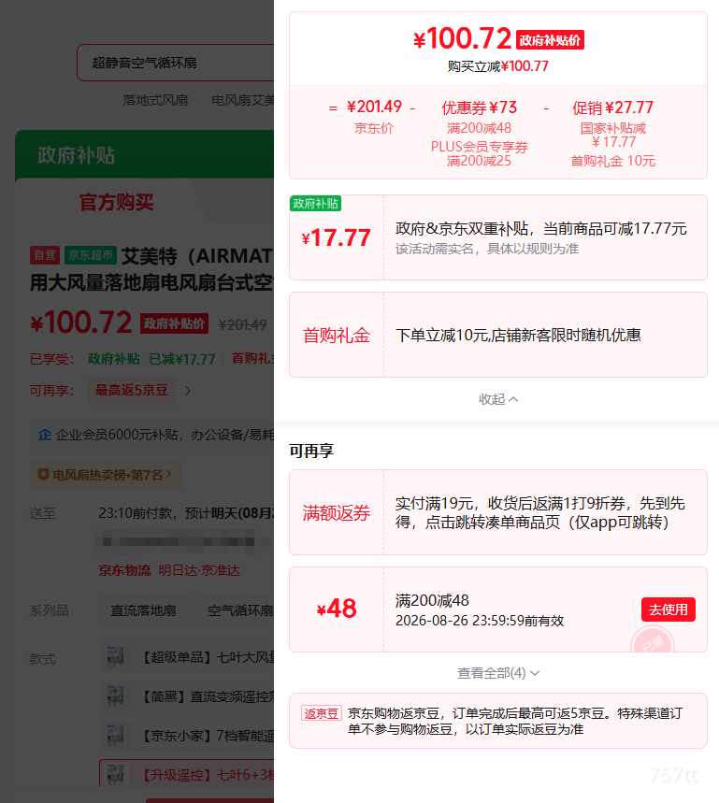Image resolution: width=719 pixels, height=803 pixels.
Task: Focus the search box containing 超静音空气循环扇
Action: 176,63
